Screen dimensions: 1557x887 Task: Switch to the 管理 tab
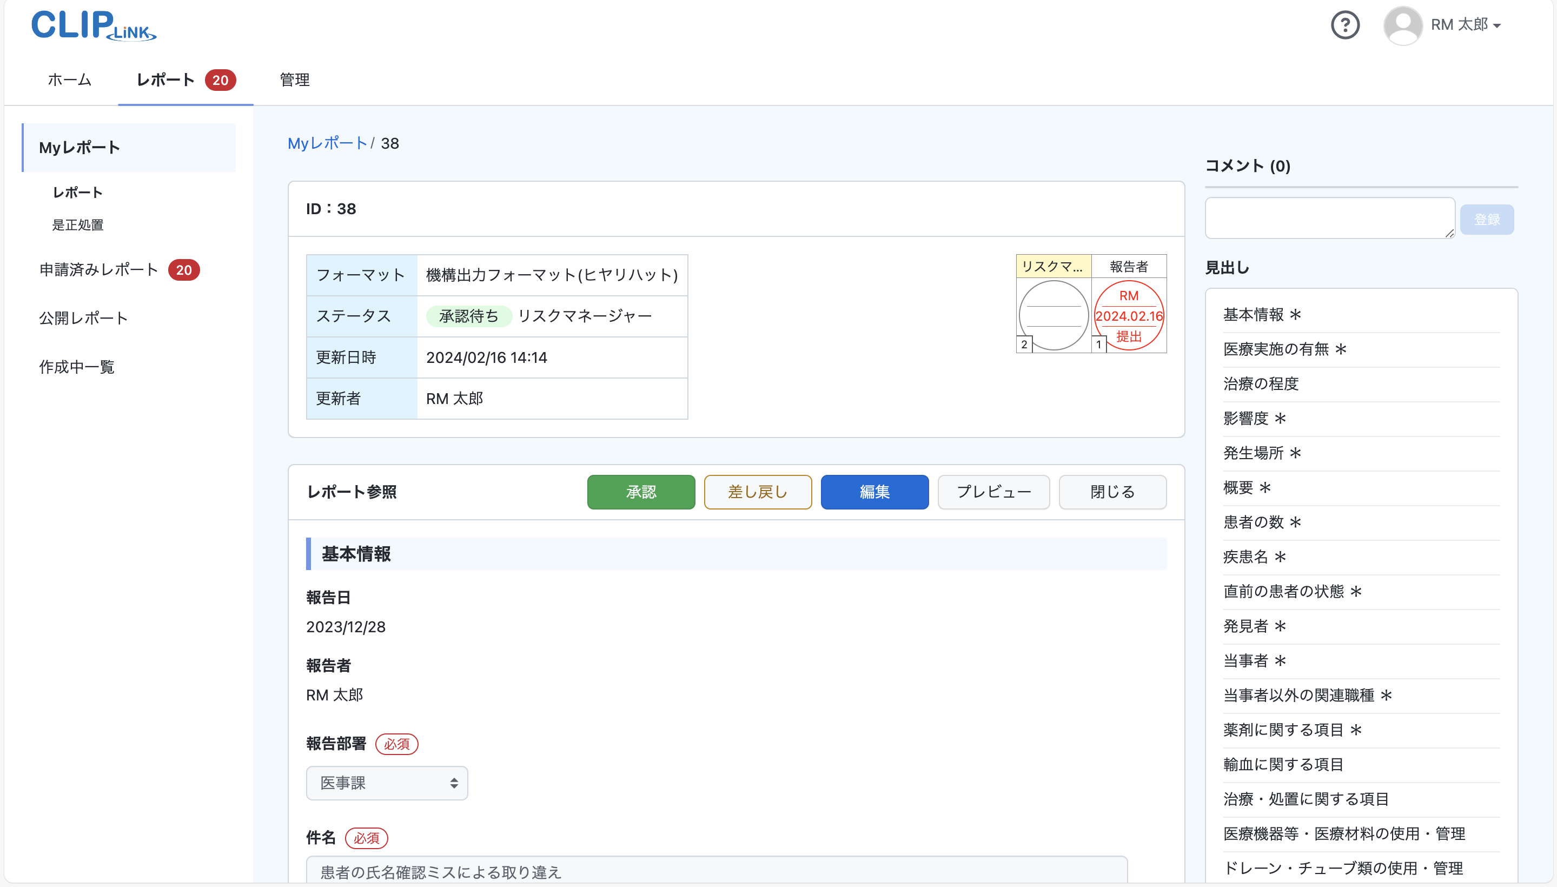[x=294, y=80]
